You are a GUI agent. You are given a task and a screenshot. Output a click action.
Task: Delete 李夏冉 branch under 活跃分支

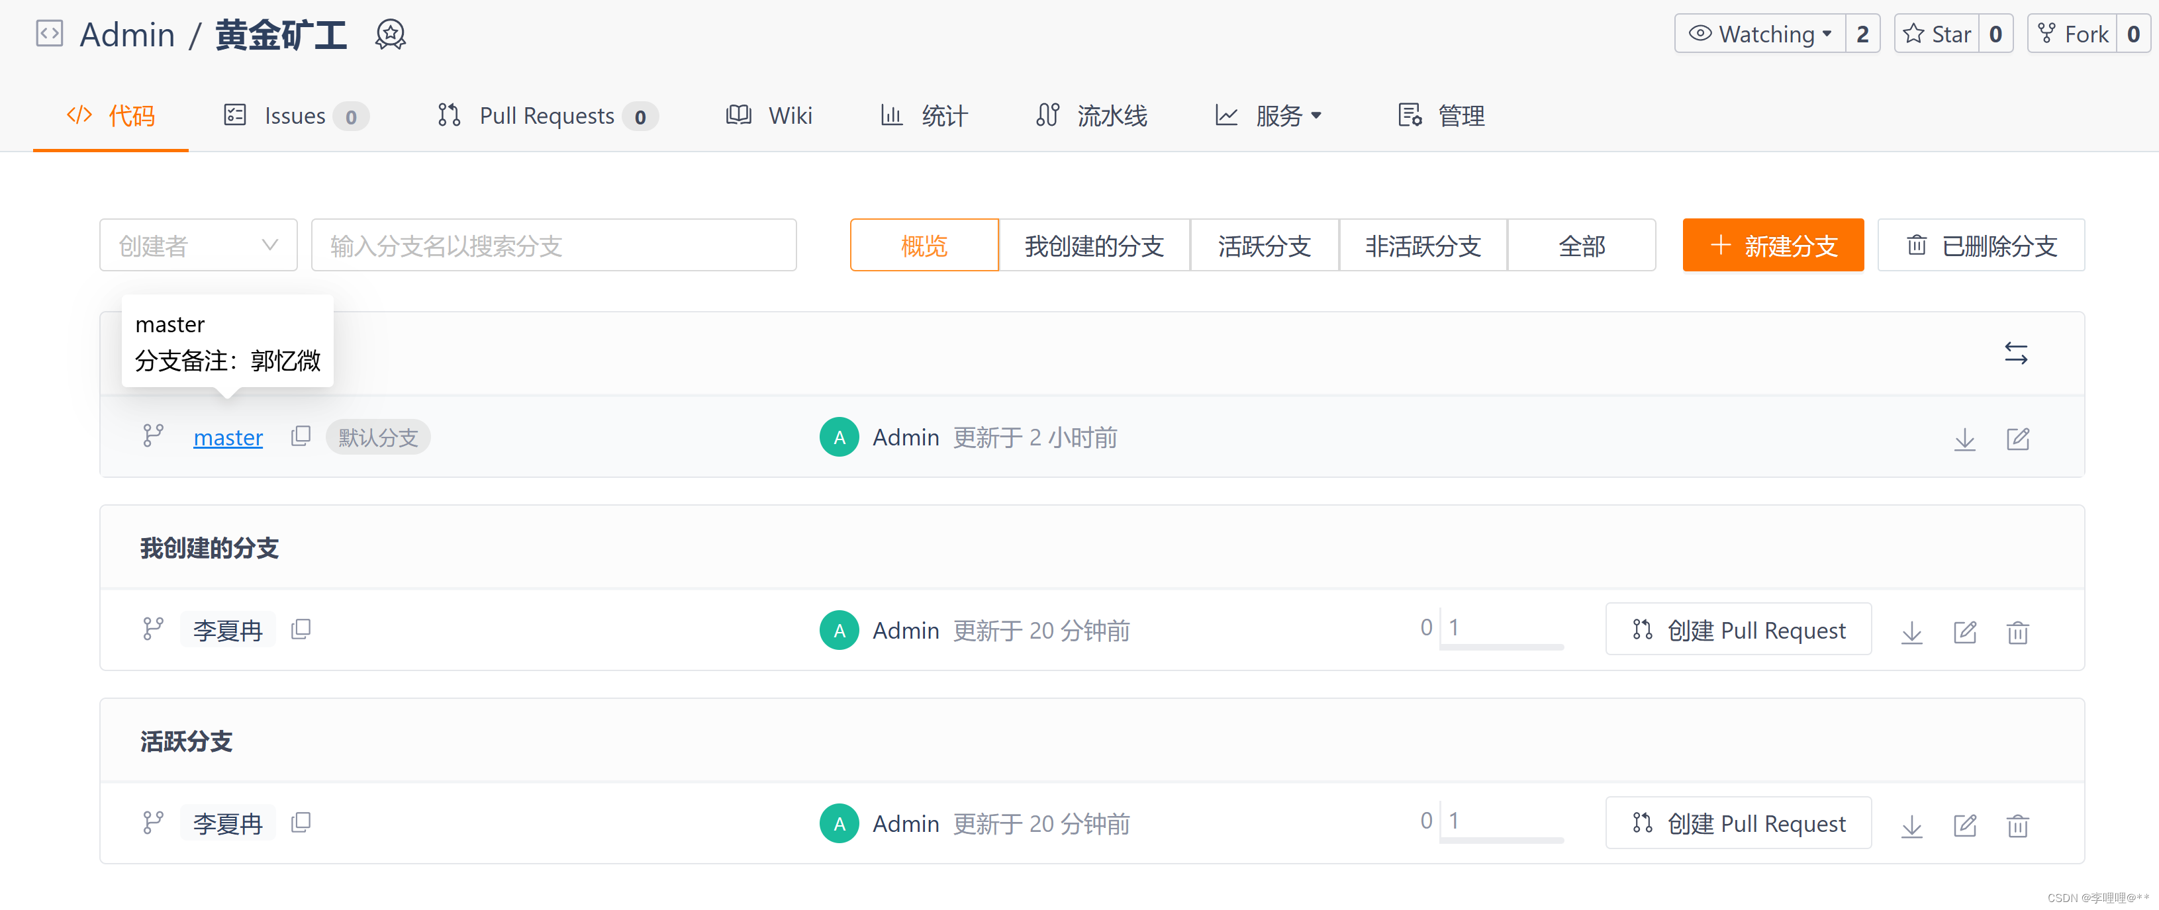click(x=2017, y=825)
